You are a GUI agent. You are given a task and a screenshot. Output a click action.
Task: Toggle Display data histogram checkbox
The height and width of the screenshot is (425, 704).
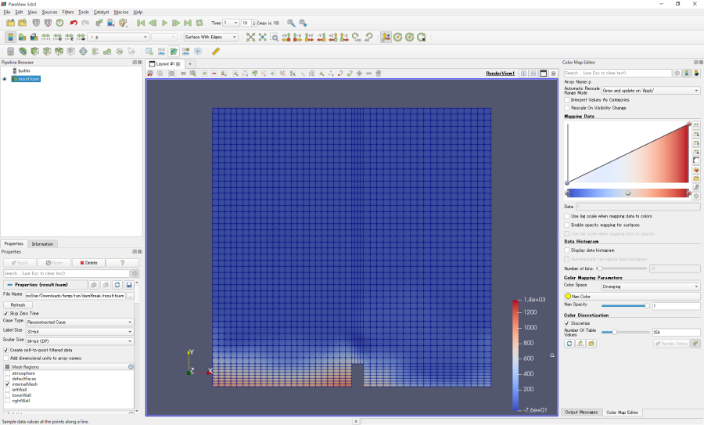point(566,250)
